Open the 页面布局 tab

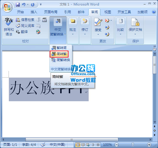click(x=51, y=12)
